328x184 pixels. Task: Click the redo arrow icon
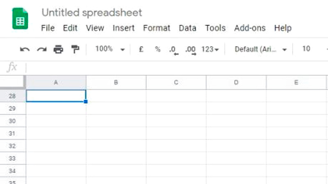click(x=41, y=49)
